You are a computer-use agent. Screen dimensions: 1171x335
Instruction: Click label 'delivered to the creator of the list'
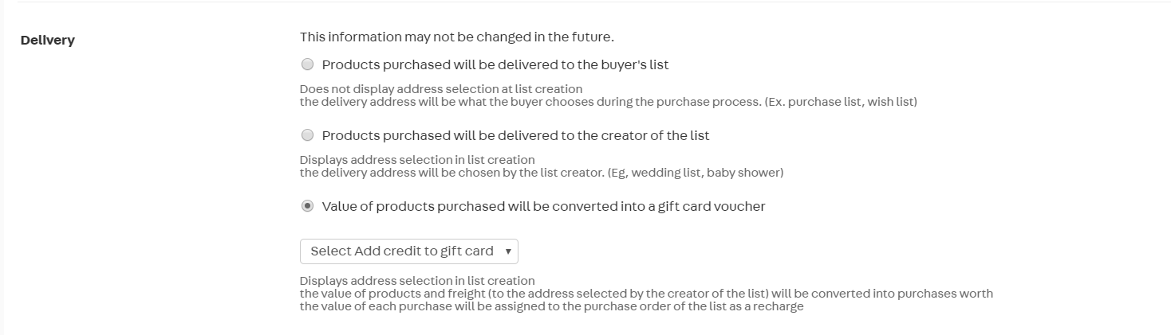[x=606, y=135]
